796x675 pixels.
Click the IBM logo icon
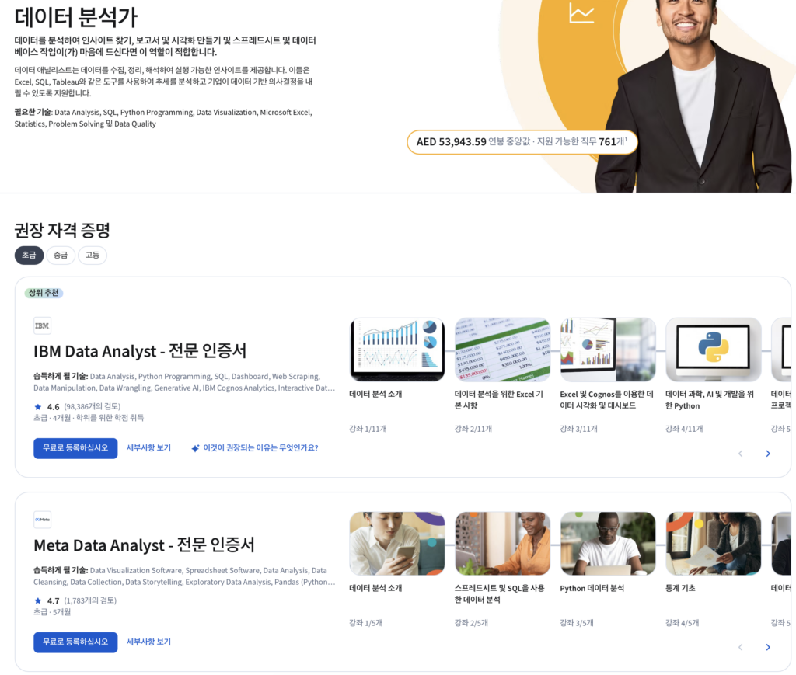[x=42, y=325]
